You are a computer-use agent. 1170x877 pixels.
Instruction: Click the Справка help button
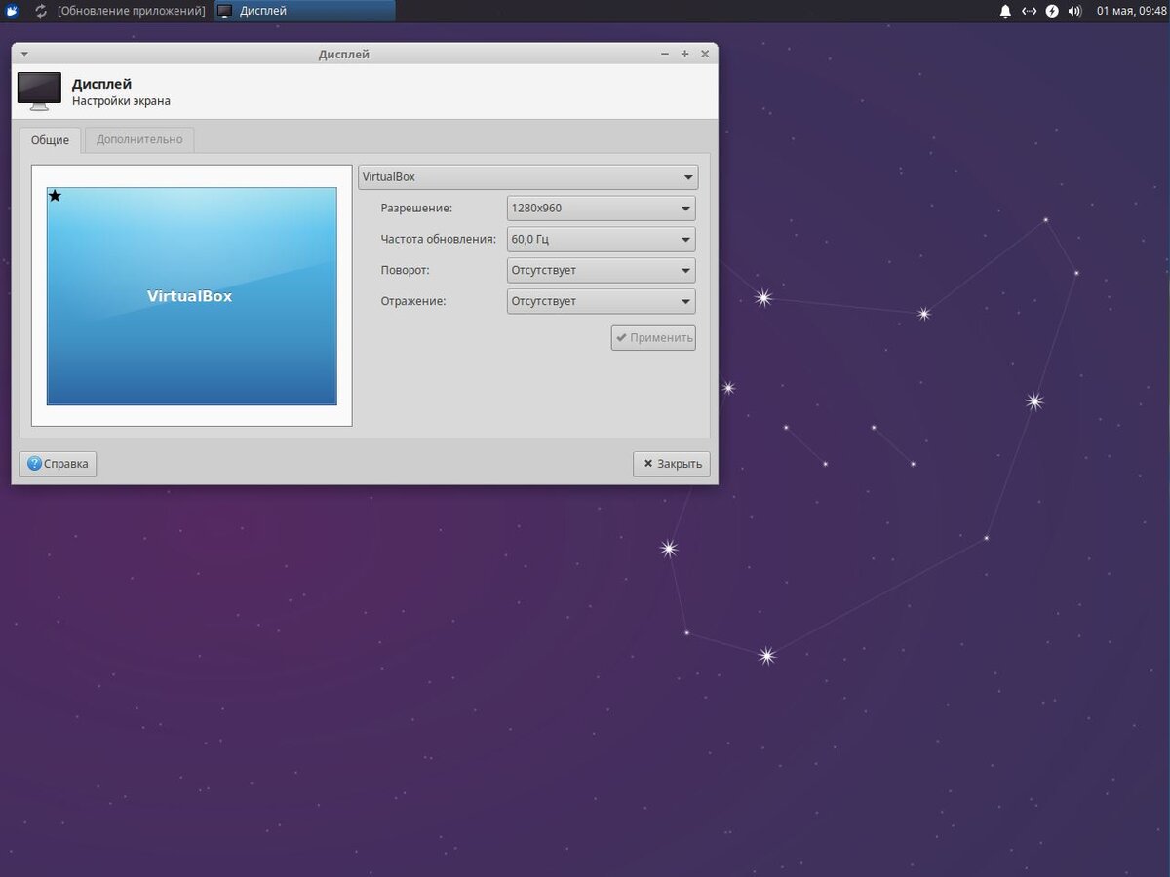coord(58,464)
